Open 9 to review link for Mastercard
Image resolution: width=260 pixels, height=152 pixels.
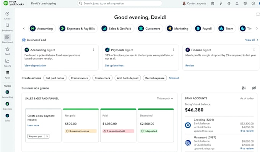tap(247, 149)
